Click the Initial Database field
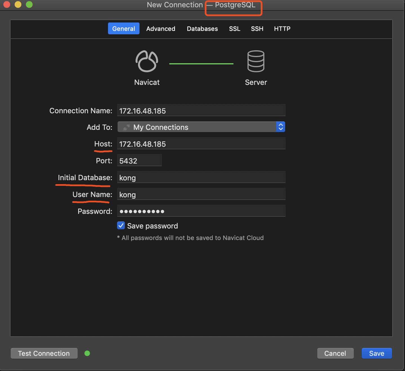The height and width of the screenshot is (371, 405). pos(201,177)
